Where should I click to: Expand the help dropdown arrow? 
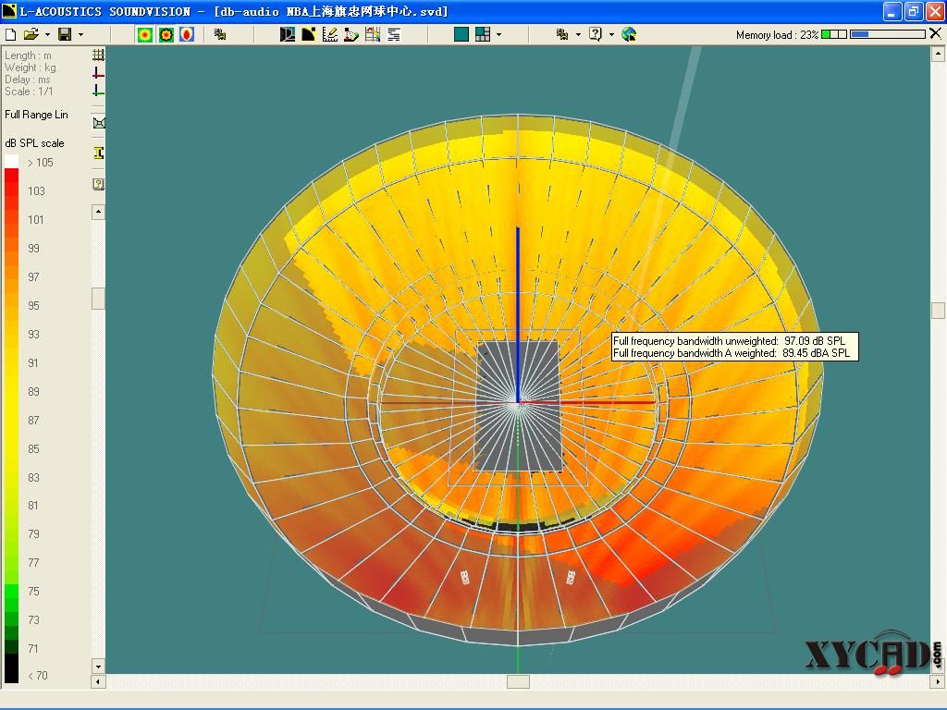coord(611,34)
